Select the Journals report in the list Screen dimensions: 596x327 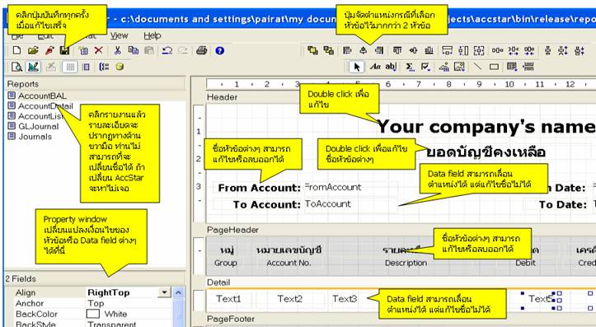pyautogui.click(x=35, y=137)
